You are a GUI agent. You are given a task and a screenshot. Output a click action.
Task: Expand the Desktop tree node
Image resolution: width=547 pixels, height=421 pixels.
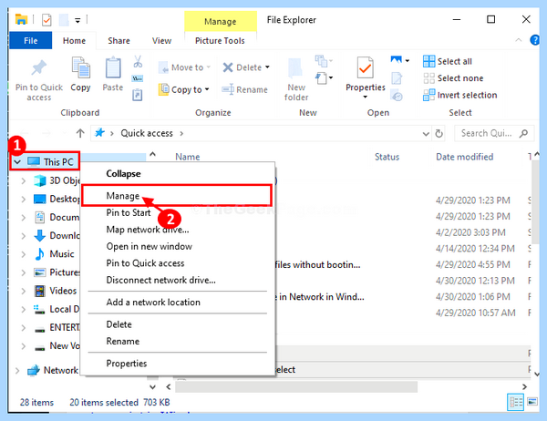pos(24,200)
